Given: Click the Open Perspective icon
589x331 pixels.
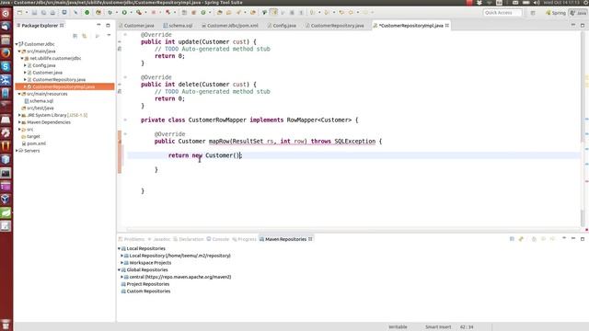Looking at the screenshot, I should (x=533, y=13).
